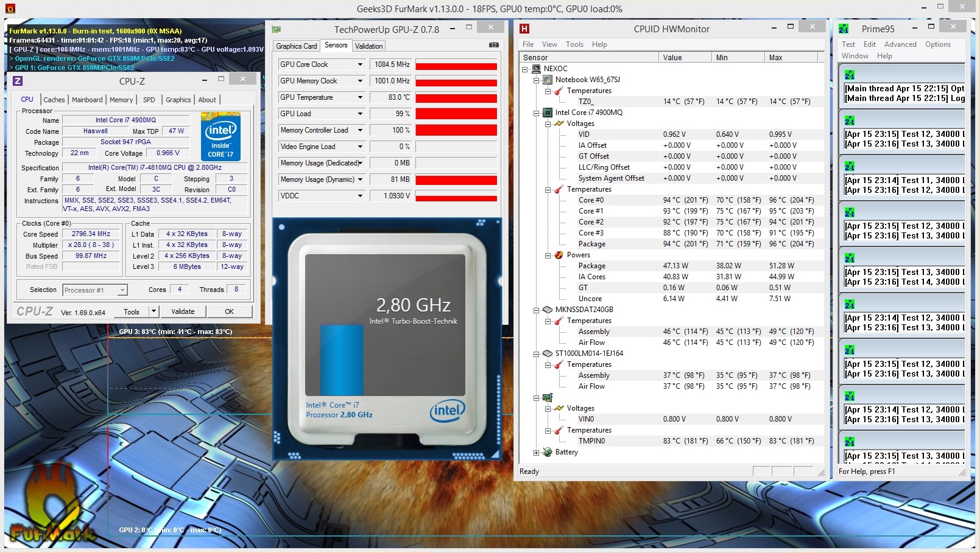980x553 pixels.
Task: Click the CPU-Z purple Z title icon
Action: pos(18,80)
